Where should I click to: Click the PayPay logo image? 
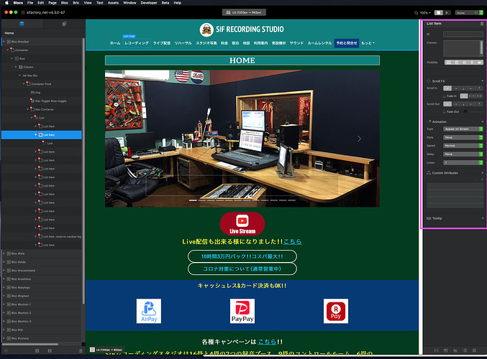coord(242,311)
